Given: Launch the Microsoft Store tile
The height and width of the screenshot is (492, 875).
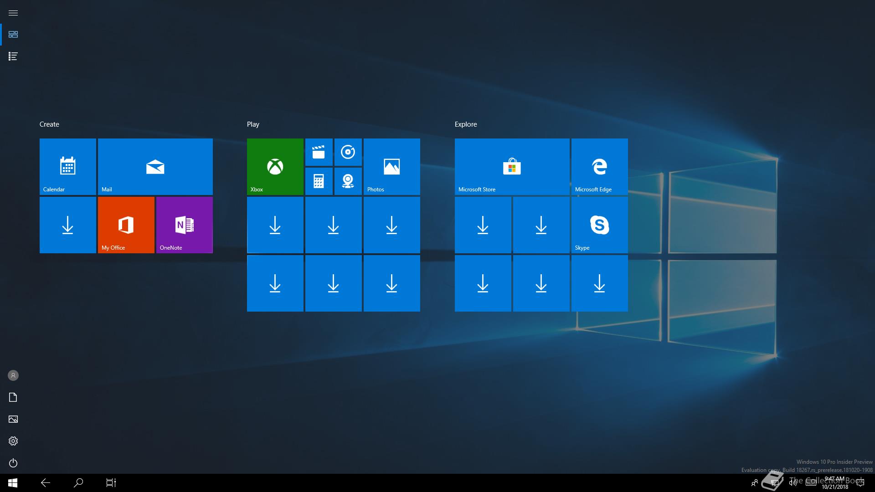Looking at the screenshot, I should [x=512, y=167].
